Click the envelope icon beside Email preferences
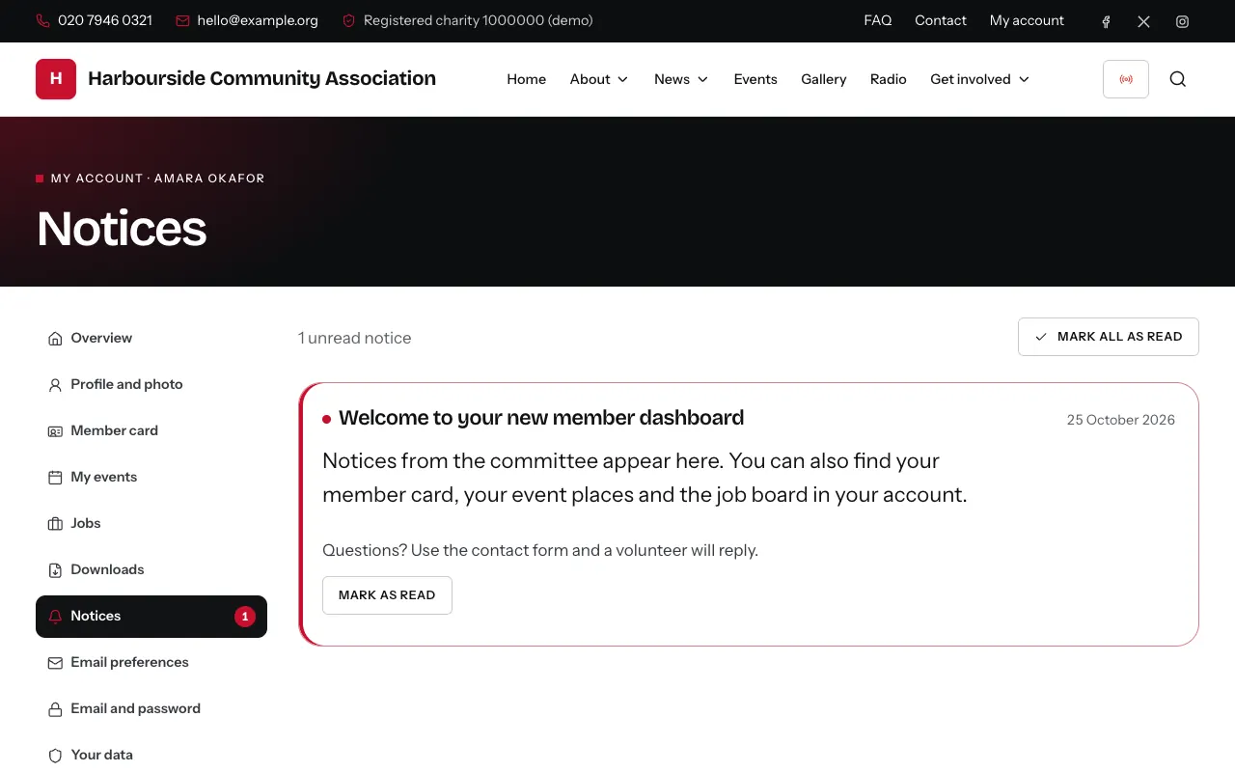The height and width of the screenshot is (772, 1235). point(55,663)
